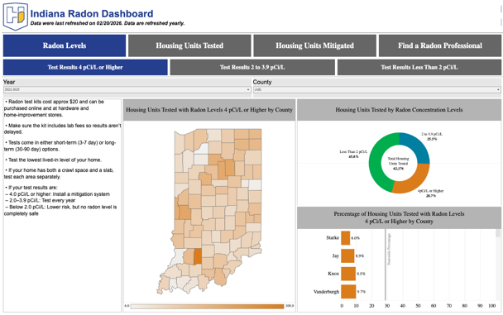
Task: Click the Indiana state health logo
Action: point(16,17)
